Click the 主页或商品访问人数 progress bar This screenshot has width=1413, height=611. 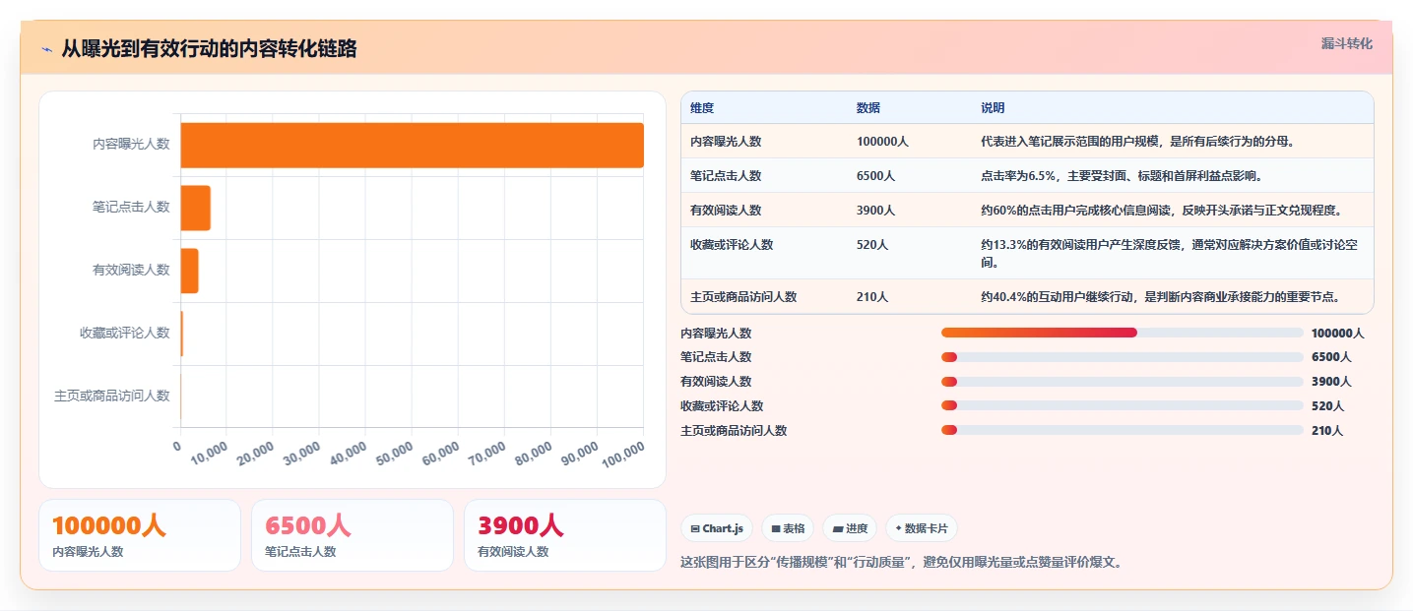(x=1122, y=430)
